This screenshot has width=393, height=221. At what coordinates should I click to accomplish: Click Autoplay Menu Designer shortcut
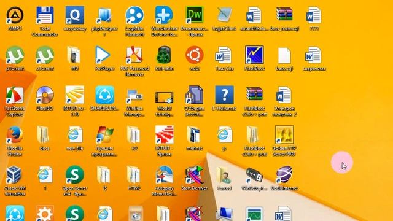coord(164,175)
